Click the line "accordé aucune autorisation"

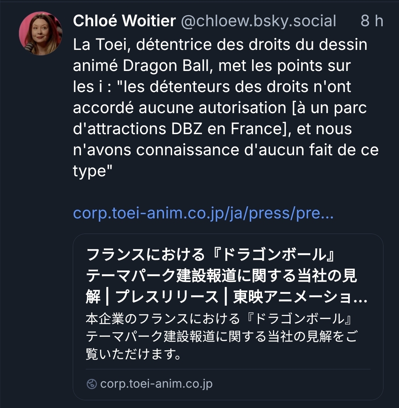tap(180, 108)
